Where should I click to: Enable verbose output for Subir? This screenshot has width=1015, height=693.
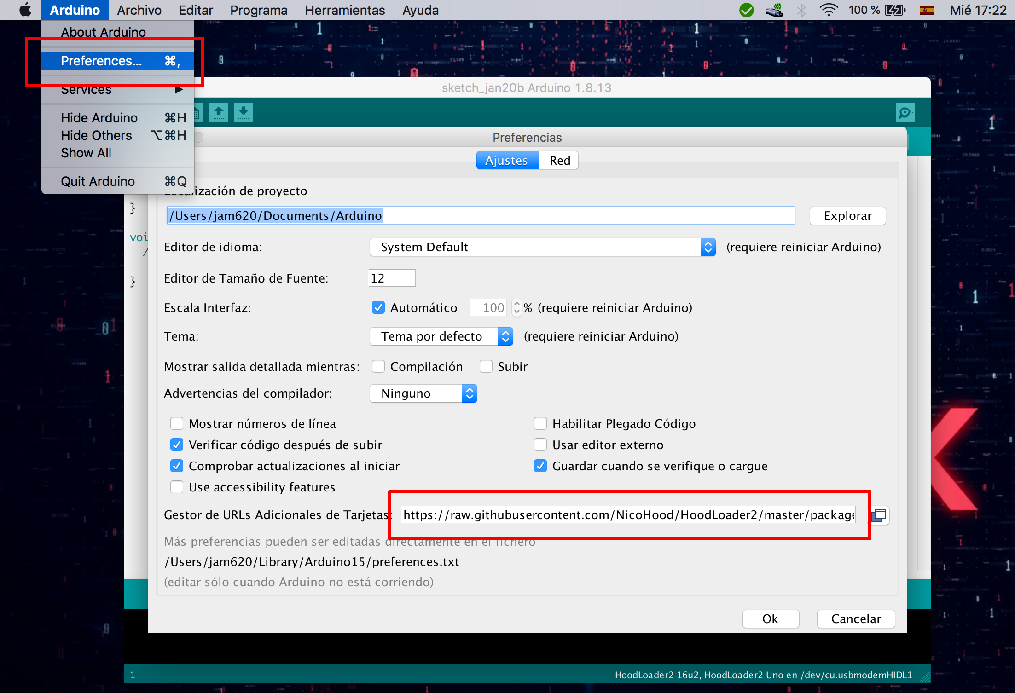tap(486, 366)
